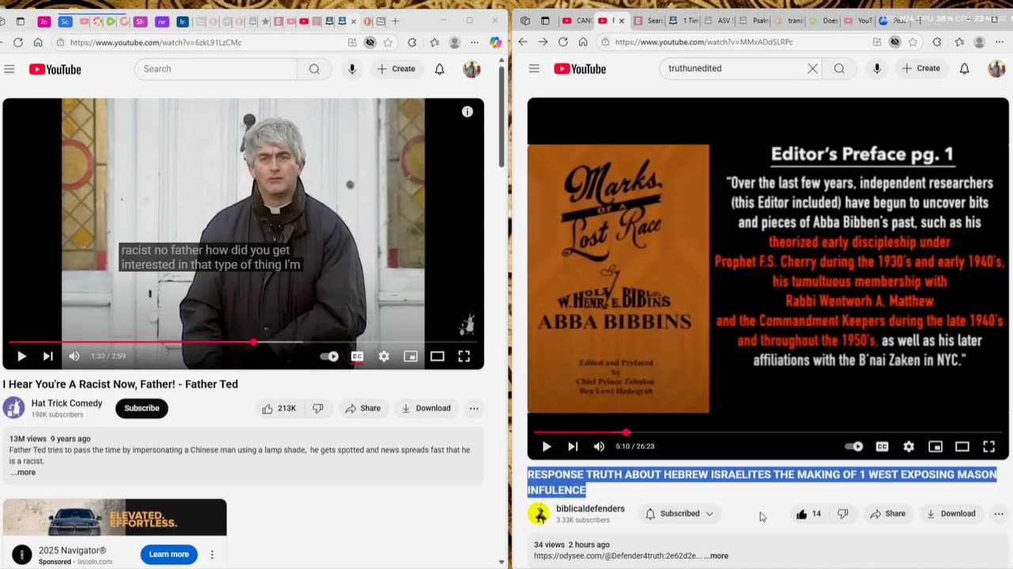The width and height of the screenshot is (1013, 569).
Task: Start voice search in left window
Action: click(352, 69)
